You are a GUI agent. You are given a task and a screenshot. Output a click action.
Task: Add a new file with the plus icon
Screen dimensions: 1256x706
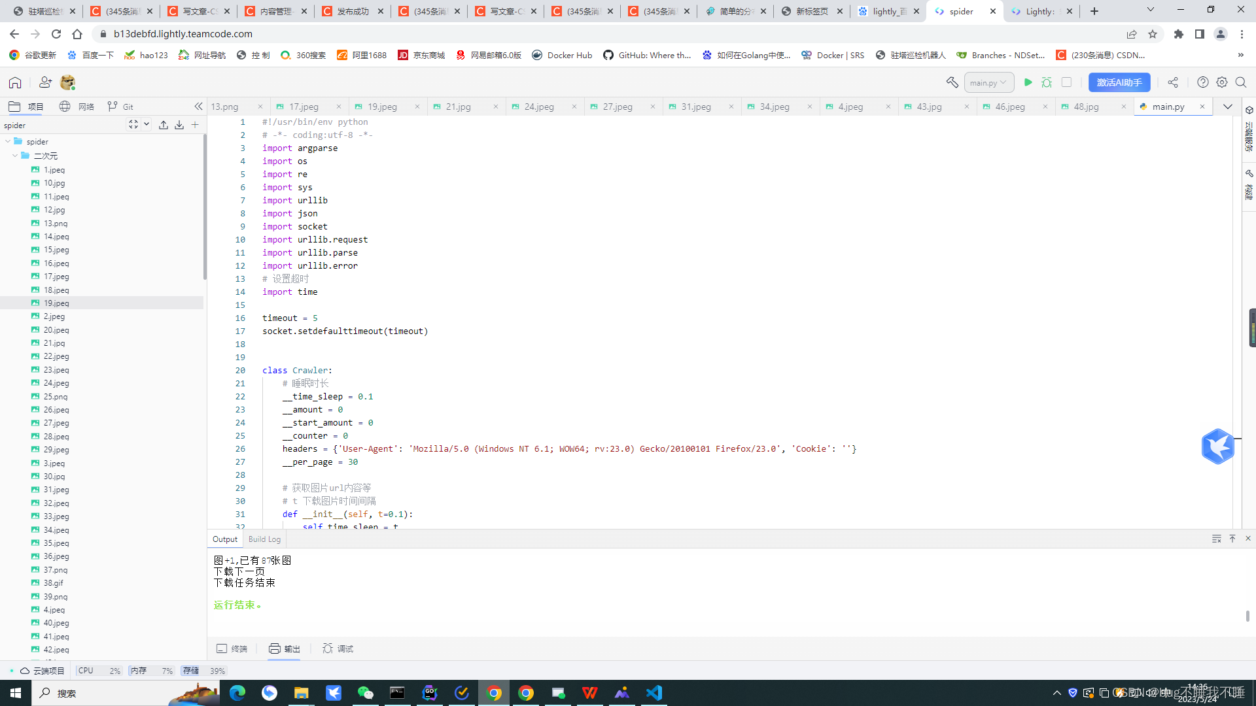(195, 125)
